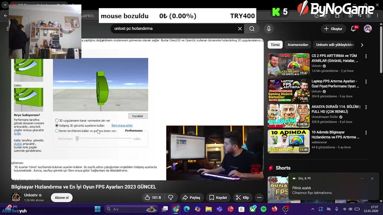Open the YouTube account avatar menu
The image size is (383, 215).
coord(368,29)
